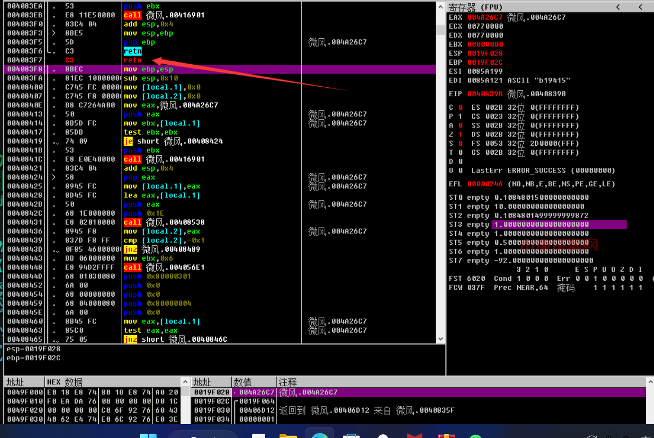
Task: Click the up arrow of the hex dump scrollbar
Action: coord(185,382)
